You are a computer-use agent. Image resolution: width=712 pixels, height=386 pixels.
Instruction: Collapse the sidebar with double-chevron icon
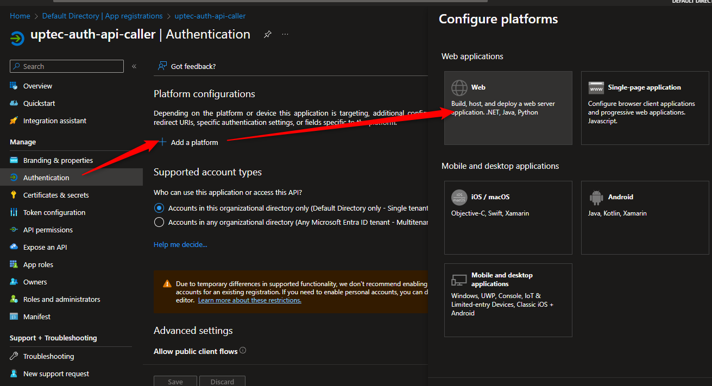134,66
